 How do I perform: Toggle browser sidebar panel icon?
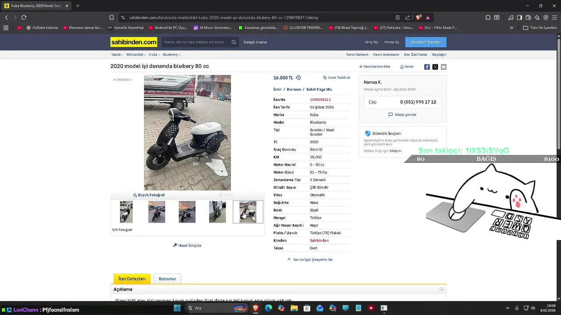519,17
